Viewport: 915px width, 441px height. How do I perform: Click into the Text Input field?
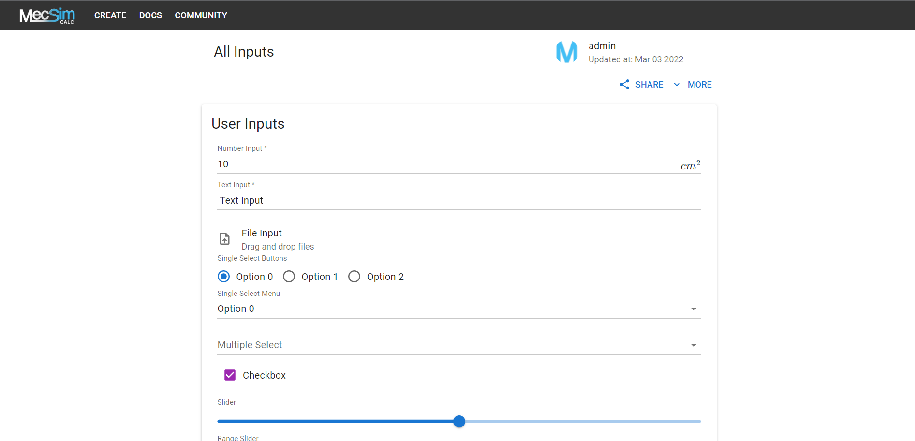point(459,201)
